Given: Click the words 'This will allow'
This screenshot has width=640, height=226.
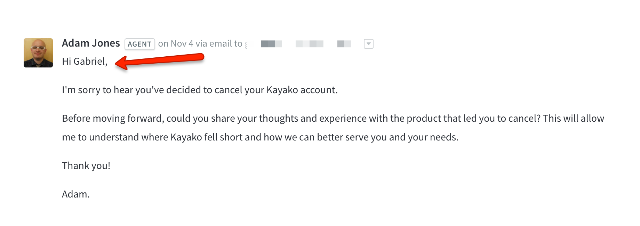Looking at the screenshot, I should pos(574,119).
